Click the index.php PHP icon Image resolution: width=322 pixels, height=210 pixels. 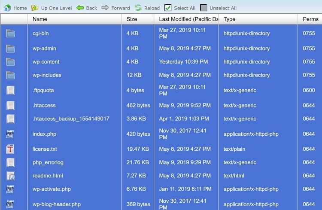coord(10,134)
